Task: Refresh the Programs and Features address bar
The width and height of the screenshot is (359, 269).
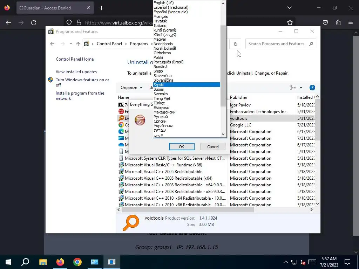Action: click(235, 44)
